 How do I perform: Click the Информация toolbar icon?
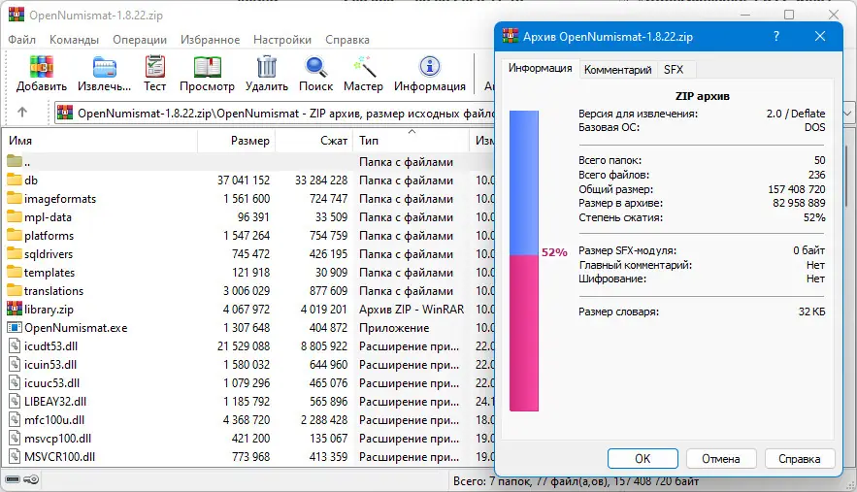430,67
